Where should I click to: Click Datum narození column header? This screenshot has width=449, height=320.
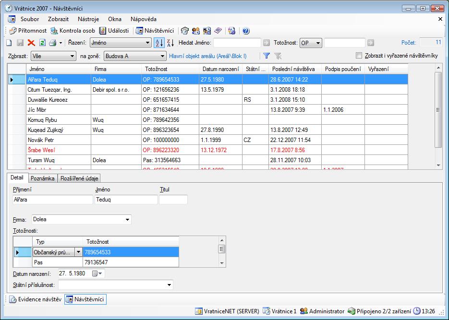(x=220, y=69)
